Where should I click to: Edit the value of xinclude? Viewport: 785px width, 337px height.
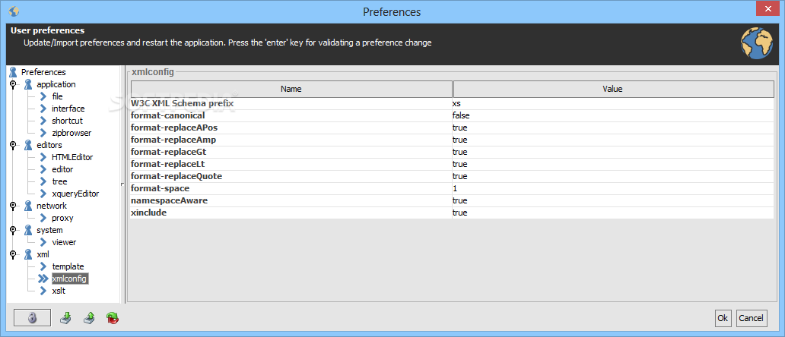(613, 213)
